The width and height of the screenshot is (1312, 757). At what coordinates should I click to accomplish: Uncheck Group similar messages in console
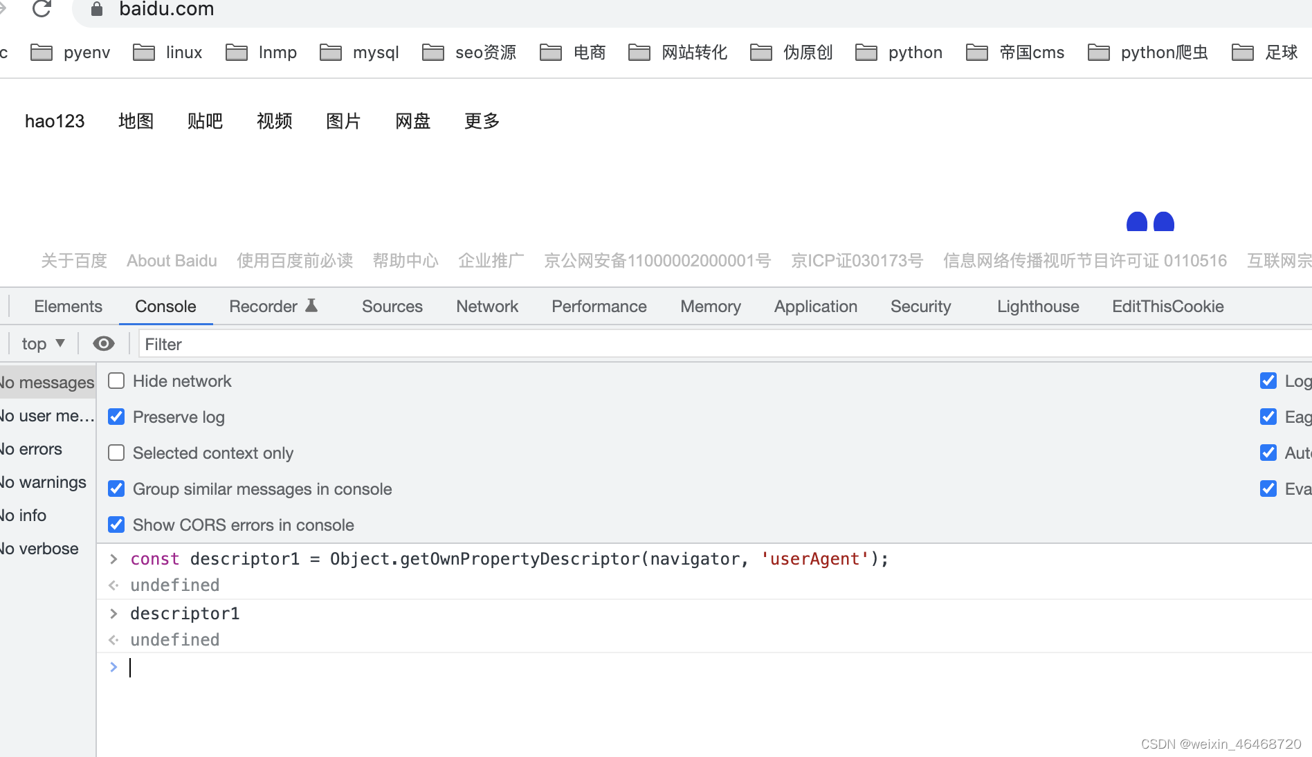pyautogui.click(x=116, y=489)
